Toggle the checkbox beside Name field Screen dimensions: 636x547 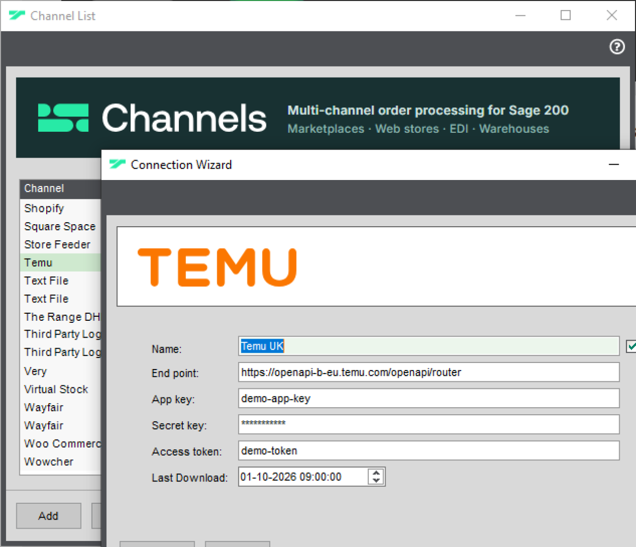click(631, 346)
